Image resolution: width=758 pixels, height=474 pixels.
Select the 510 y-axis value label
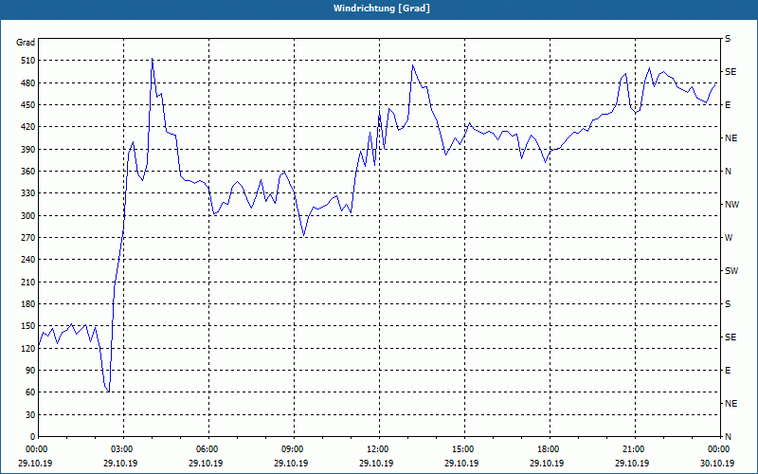[x=29, y=61]
